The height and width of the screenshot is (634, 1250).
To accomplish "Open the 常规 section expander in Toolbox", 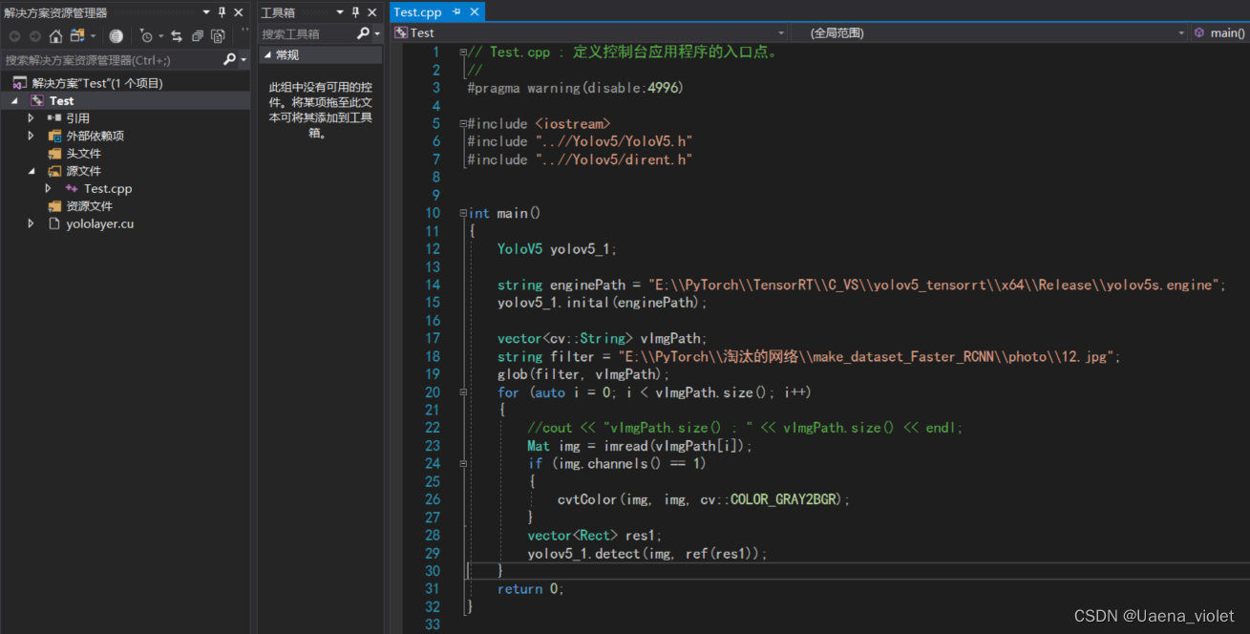I will pyautogui.click(x=269, y=53).
